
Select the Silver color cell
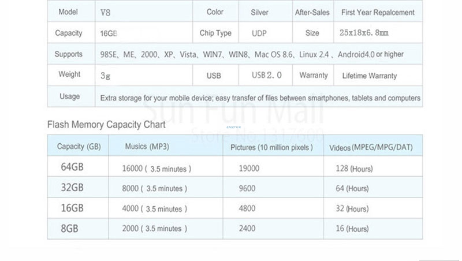coord(259,12)
